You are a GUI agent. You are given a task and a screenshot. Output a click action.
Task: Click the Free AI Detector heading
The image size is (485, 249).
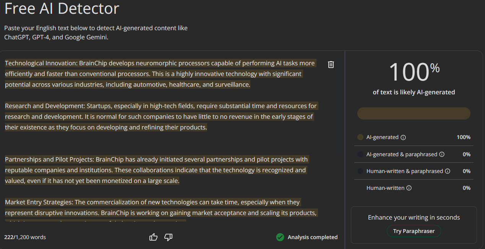[62, 8]
